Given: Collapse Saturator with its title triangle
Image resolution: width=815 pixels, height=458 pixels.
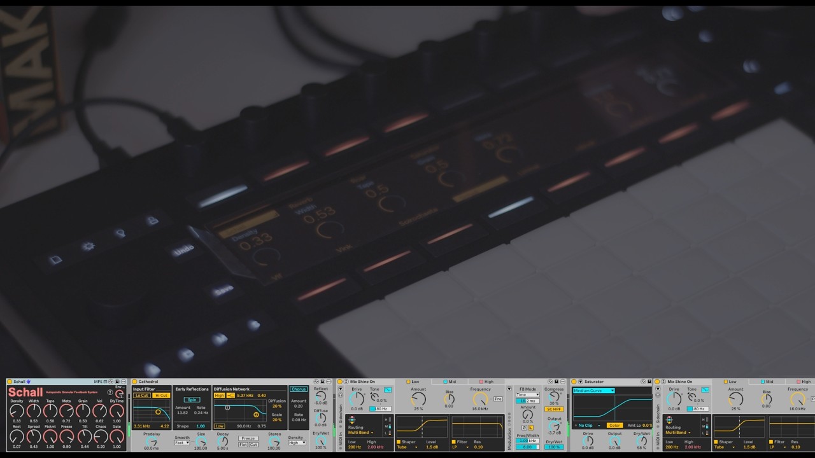Looking at the screenshot, I should pos(580,382).
